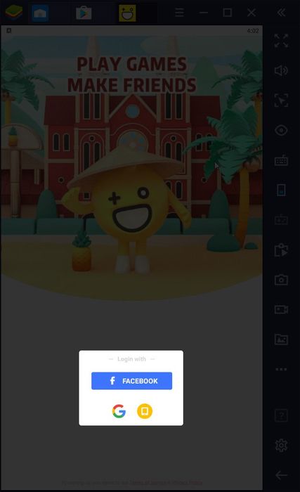Sign in using the Google icon
The width and height of the screenshot is (300, 492).
pyautogui.click(x=119, y=410)
